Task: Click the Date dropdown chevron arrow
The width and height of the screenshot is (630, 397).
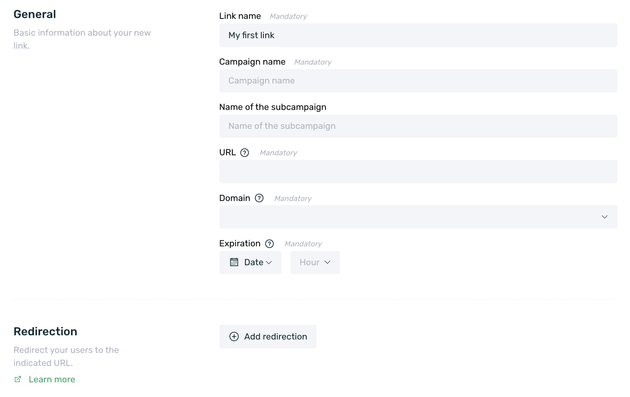Action: [x=269, y=263]
